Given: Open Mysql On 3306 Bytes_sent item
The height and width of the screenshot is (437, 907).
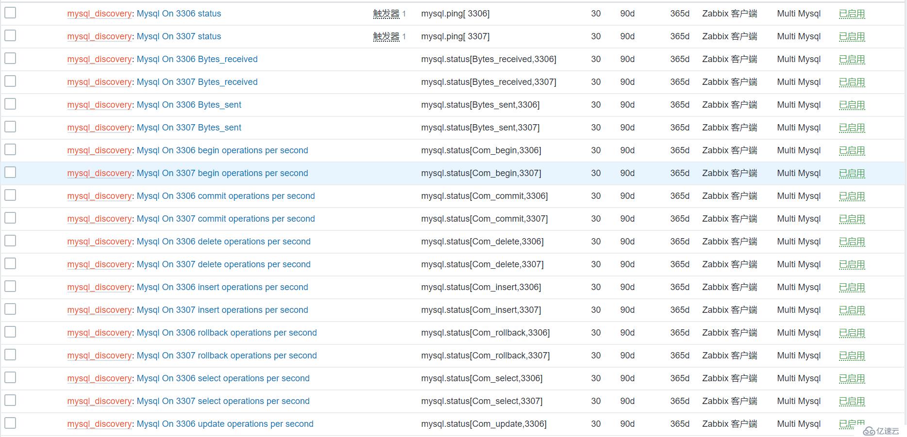Looking at the screenshot, I should [x=189, y=105].
